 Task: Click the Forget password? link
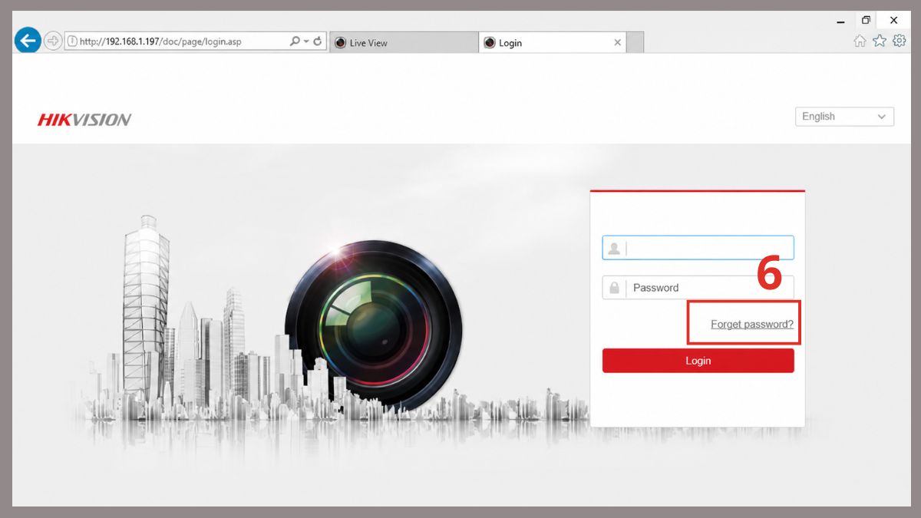point(752,325)
